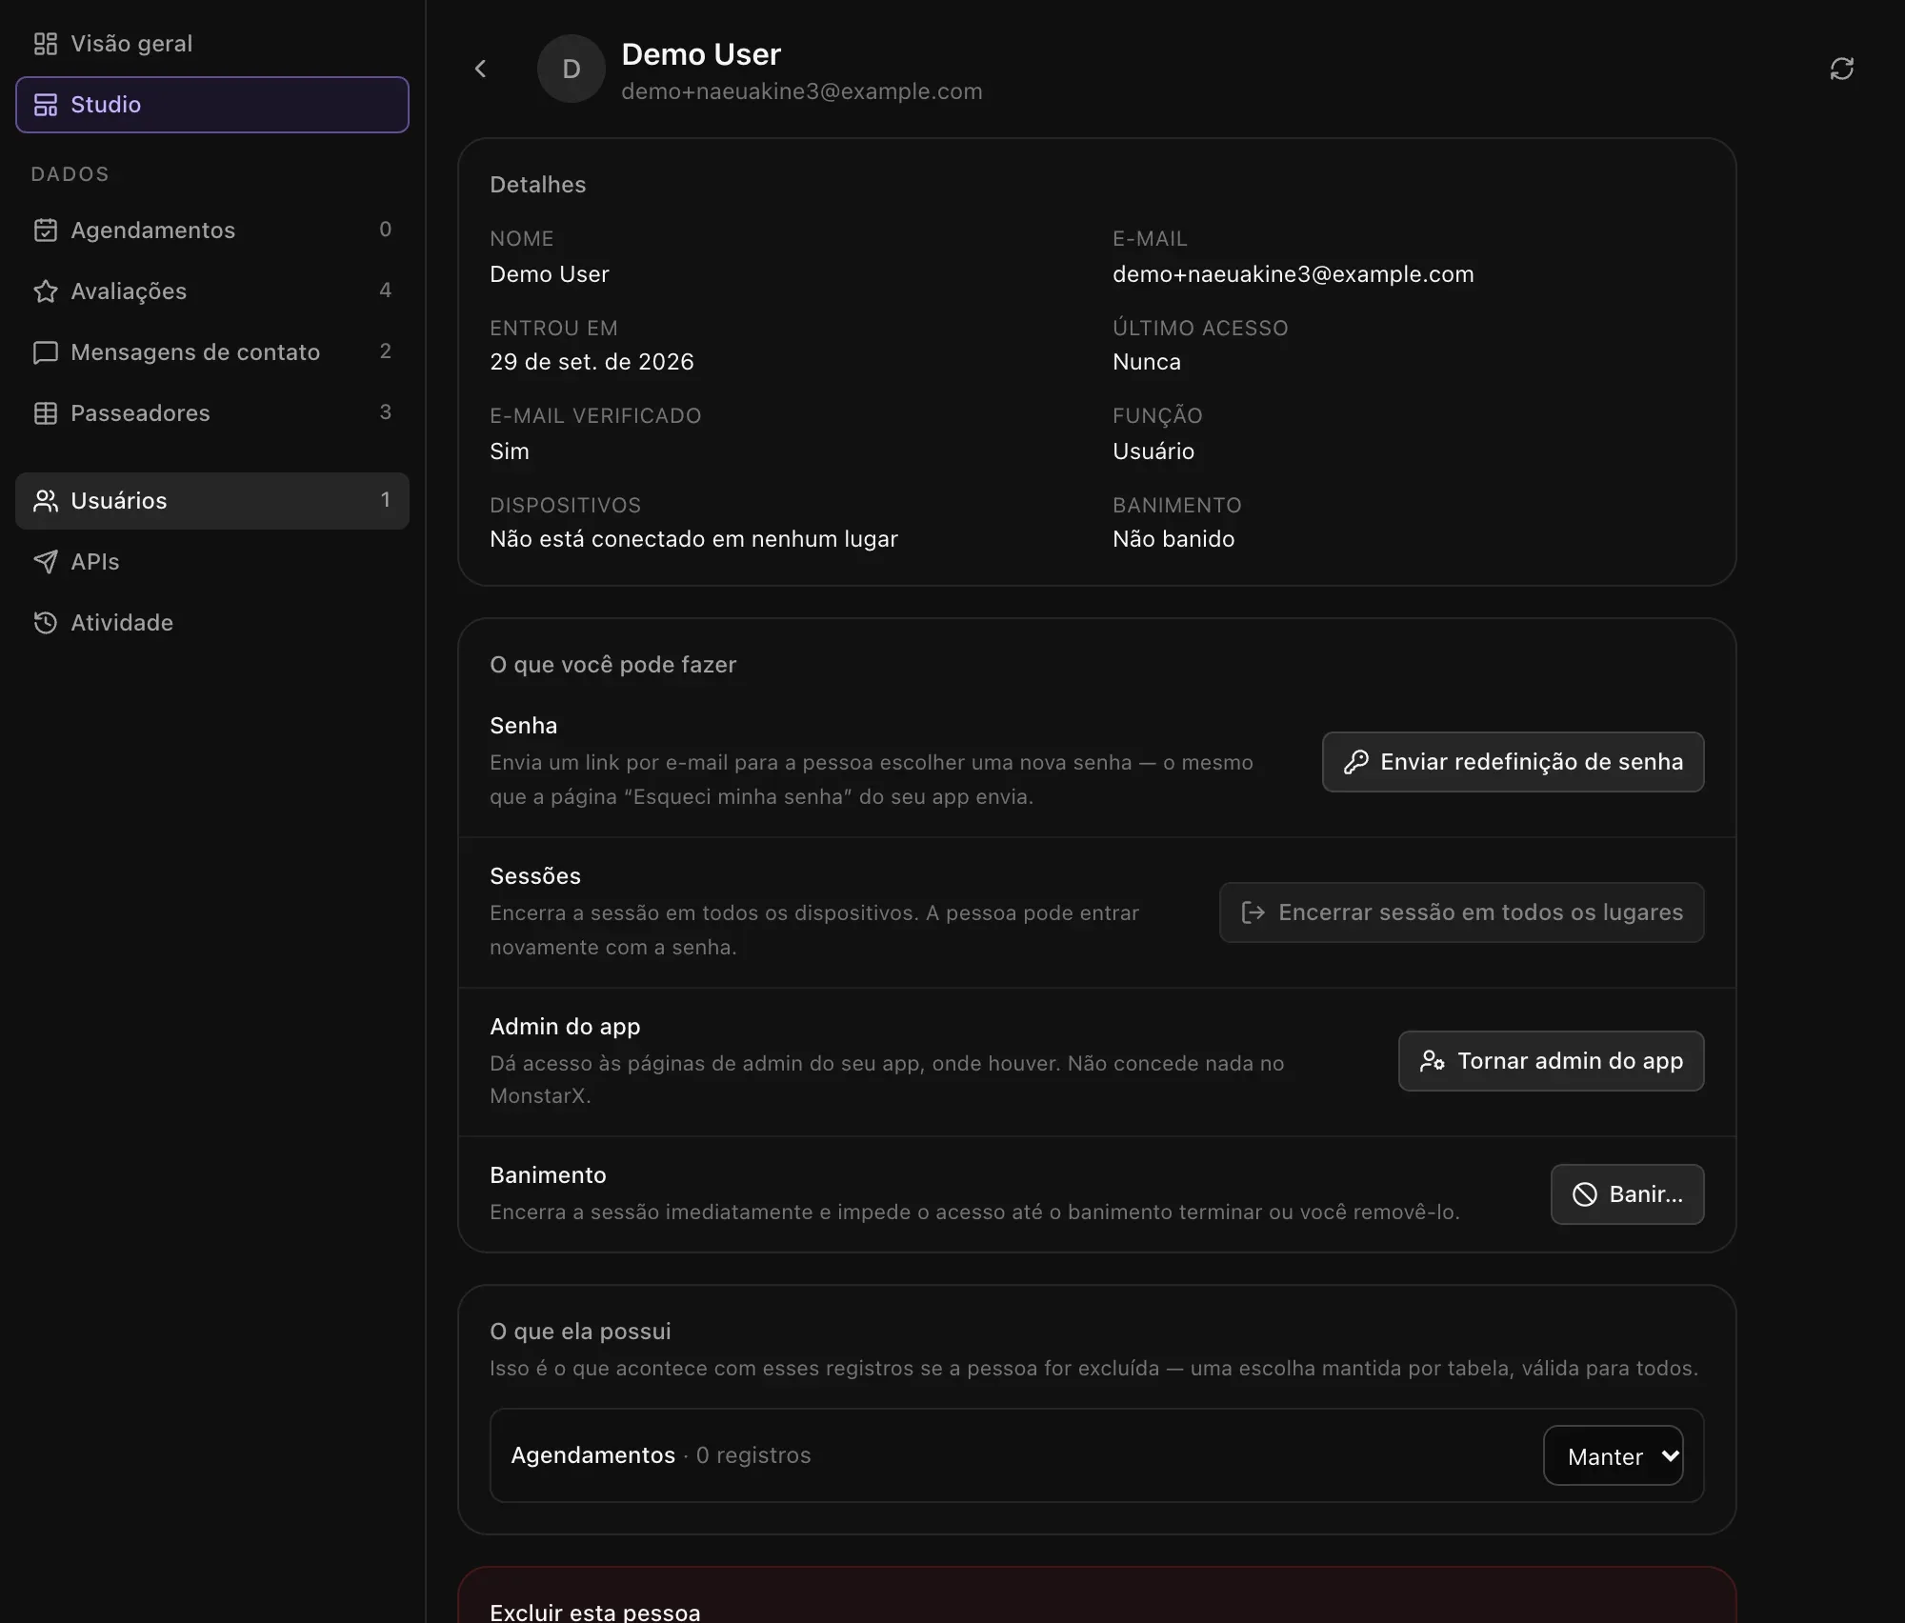Click Agendamentos · 0 registros row text
The height and width of the screenshot is (1623, 1905).
click(x=661, y=1455)
